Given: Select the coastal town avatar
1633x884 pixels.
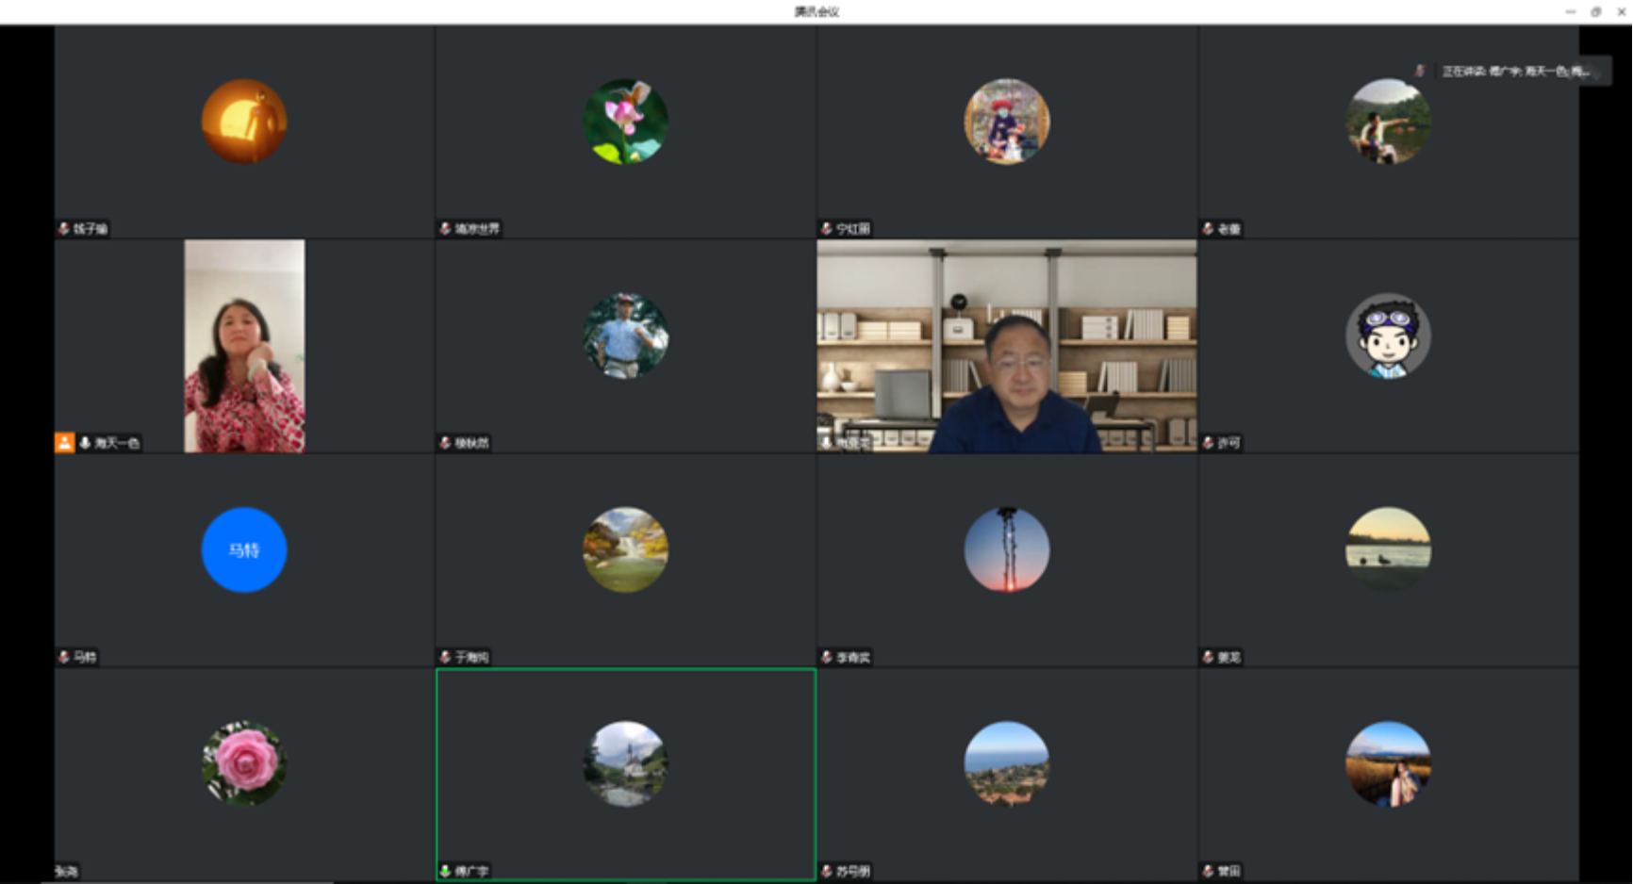Looking at the screenshot, I should tap(1007, 763).
